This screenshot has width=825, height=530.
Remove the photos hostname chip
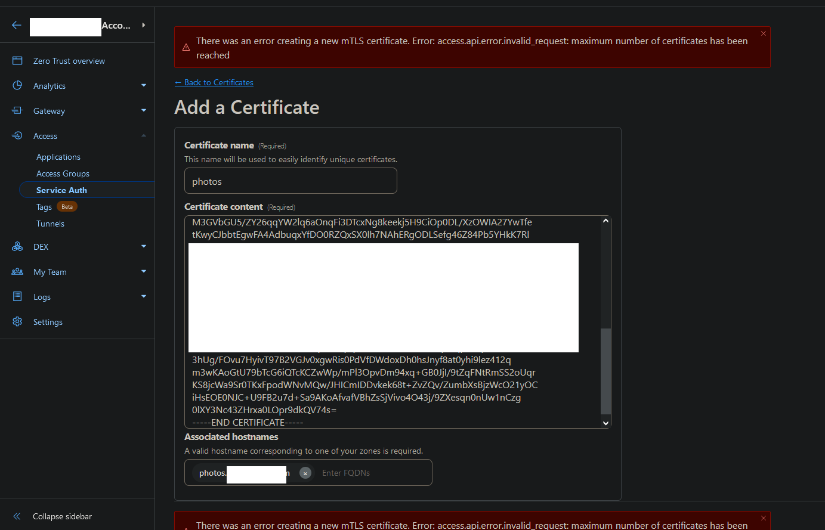click(305, 473)
